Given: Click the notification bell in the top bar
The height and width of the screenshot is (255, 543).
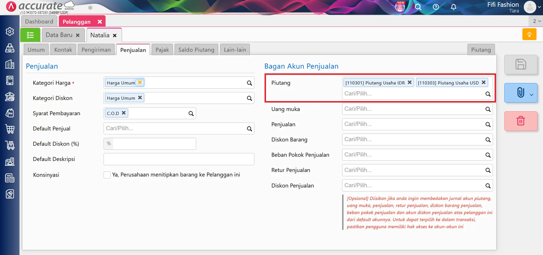Looking at the screenshot, I should point(454,7).
